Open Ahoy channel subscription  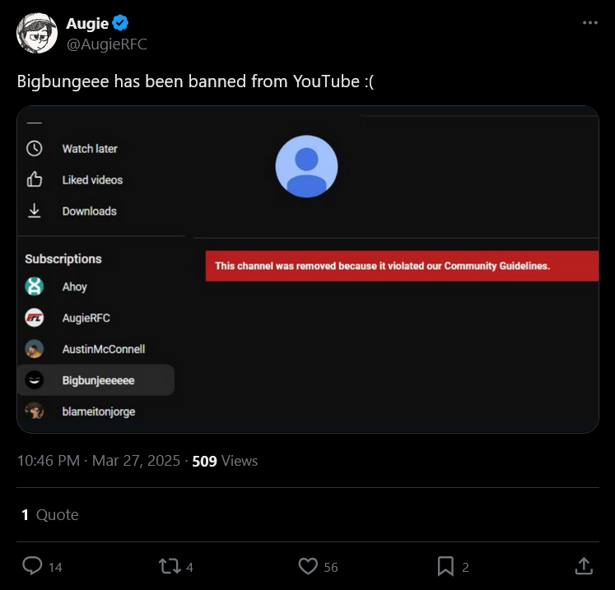pyautogui.click(x=75, y=286)
